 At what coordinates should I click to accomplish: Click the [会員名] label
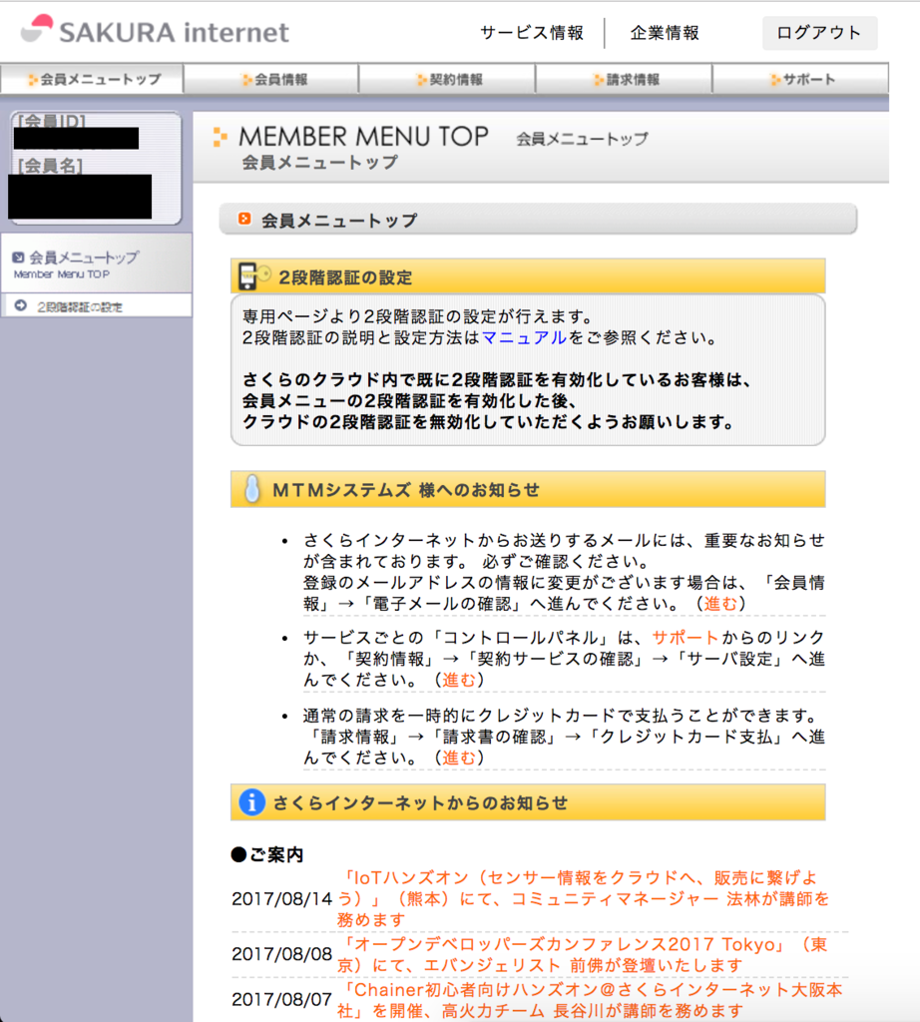point(50,166)
